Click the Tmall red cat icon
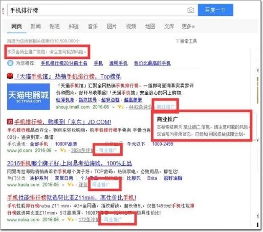Viewport: 263px width, 232px height. [10, 76]
